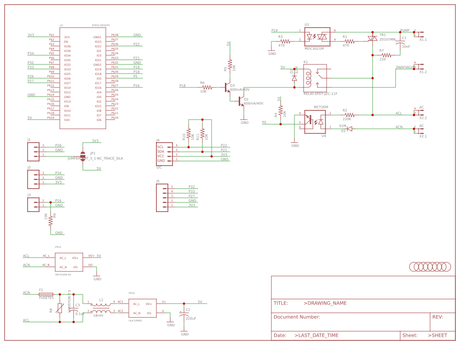
Task: Click the "FUSETES" fuse value text
Action: [46, 298]
